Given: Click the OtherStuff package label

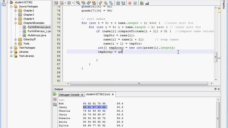Looking at the screenshot, I should pyautogui.click(x=30, y=39).
